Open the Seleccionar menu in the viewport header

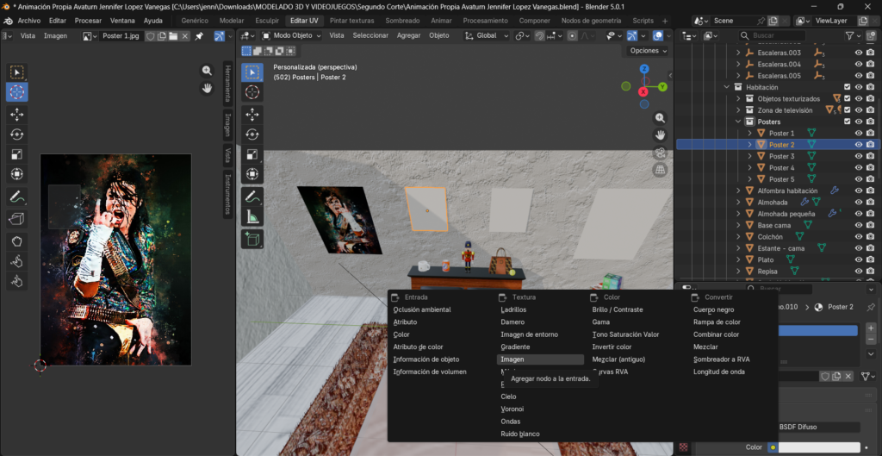pyautogui.click(x=370, y=35)
